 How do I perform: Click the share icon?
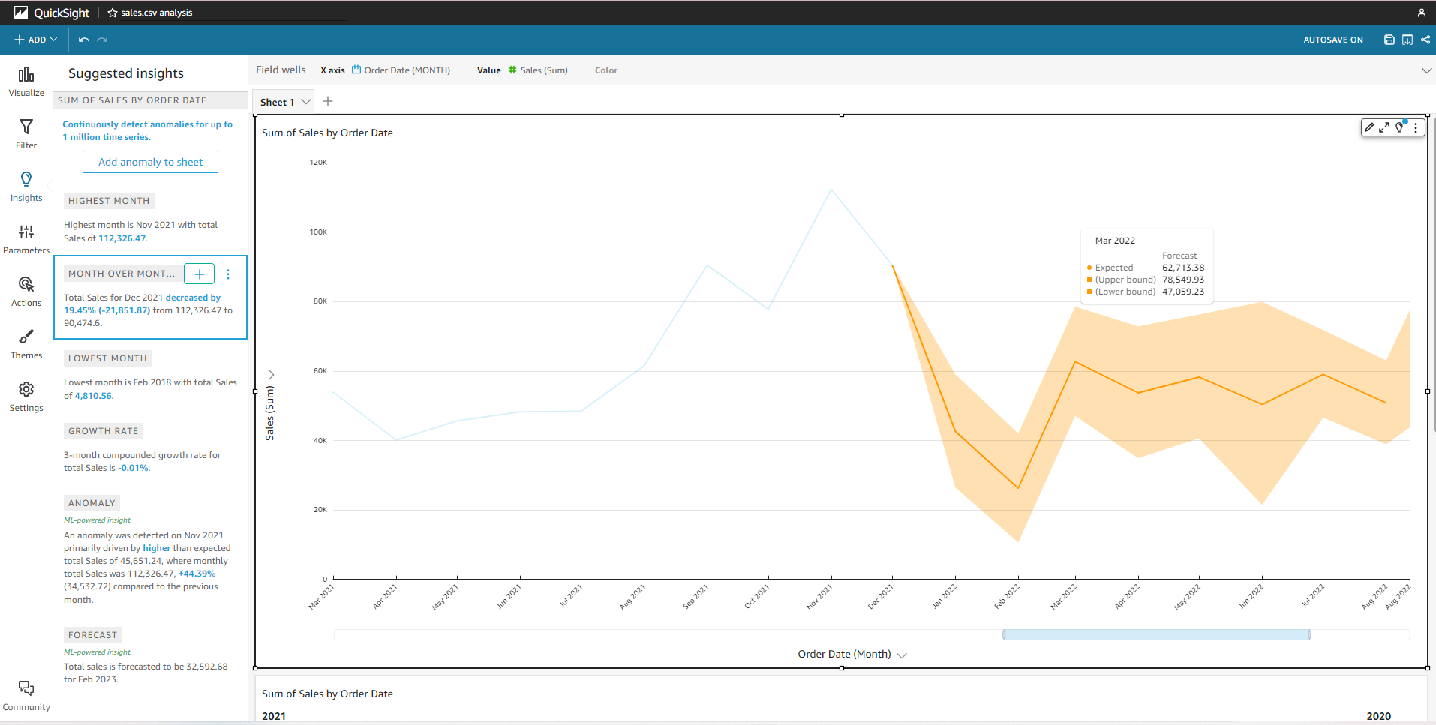coord(1425,40)
